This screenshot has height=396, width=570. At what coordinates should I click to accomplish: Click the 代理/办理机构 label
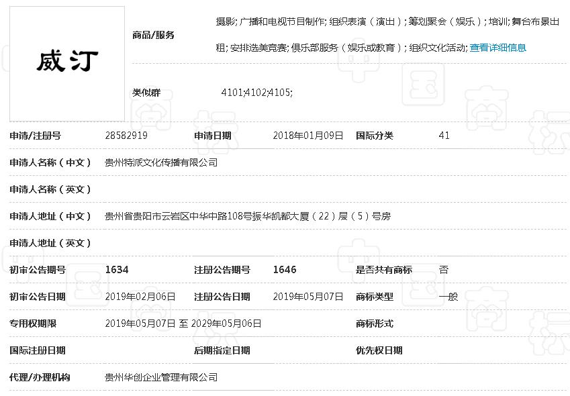40,377
